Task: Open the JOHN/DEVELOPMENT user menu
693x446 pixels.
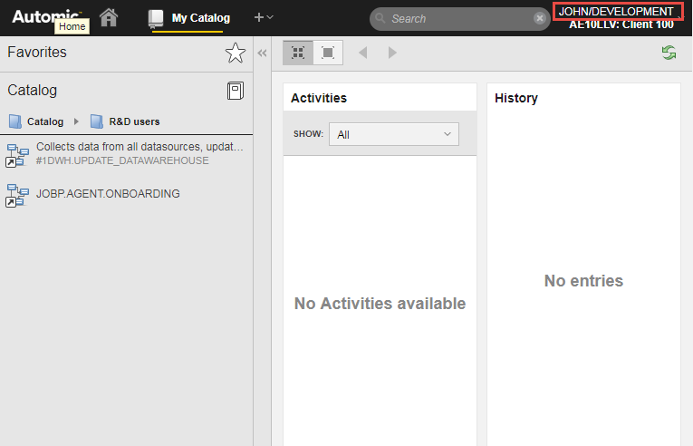Action: pyautogui.click(x=618, y=12)
